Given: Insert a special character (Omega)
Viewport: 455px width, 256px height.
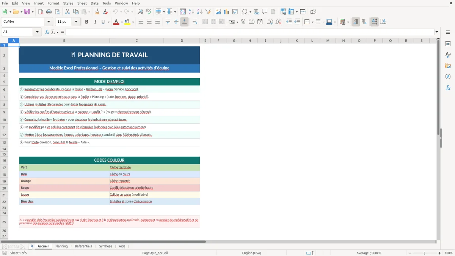Looking at the screenshot, I should click(x=245, y=12).
